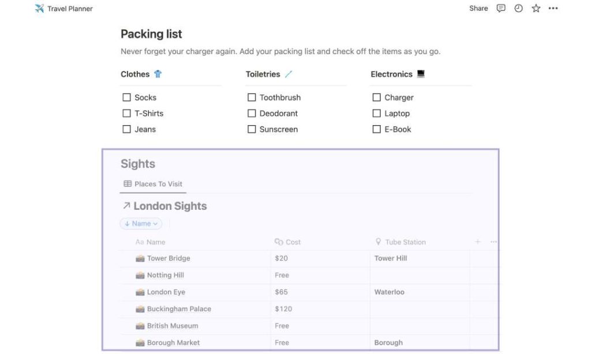Click the Travel Planner airplane logo
This screenshot has height=354, width=591.
click(38, 8)
